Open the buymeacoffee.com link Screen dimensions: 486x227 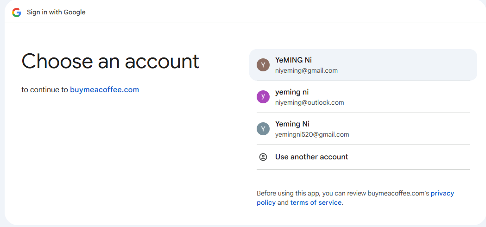click(x=104, y=90)
